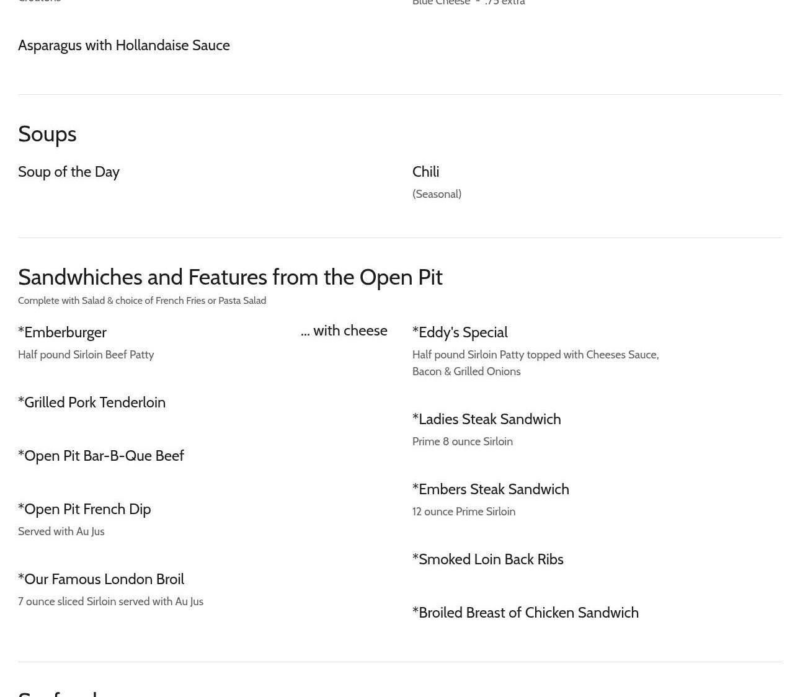Click the Prime 8 ounce Sirloin description
800x697 pixels.
tap(463, 442)
